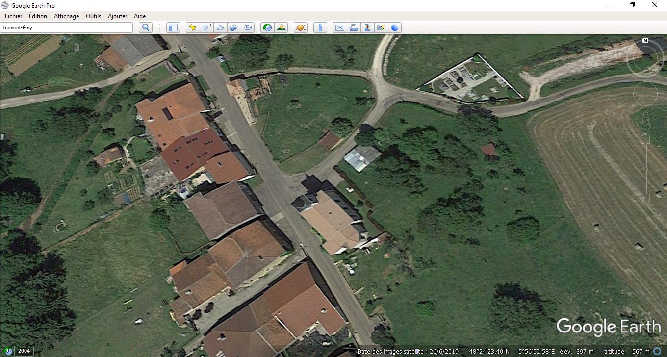This screenshot has height=357, width=667.
Task: Click the altitude 567 m readout
Action: coord(626,351)
